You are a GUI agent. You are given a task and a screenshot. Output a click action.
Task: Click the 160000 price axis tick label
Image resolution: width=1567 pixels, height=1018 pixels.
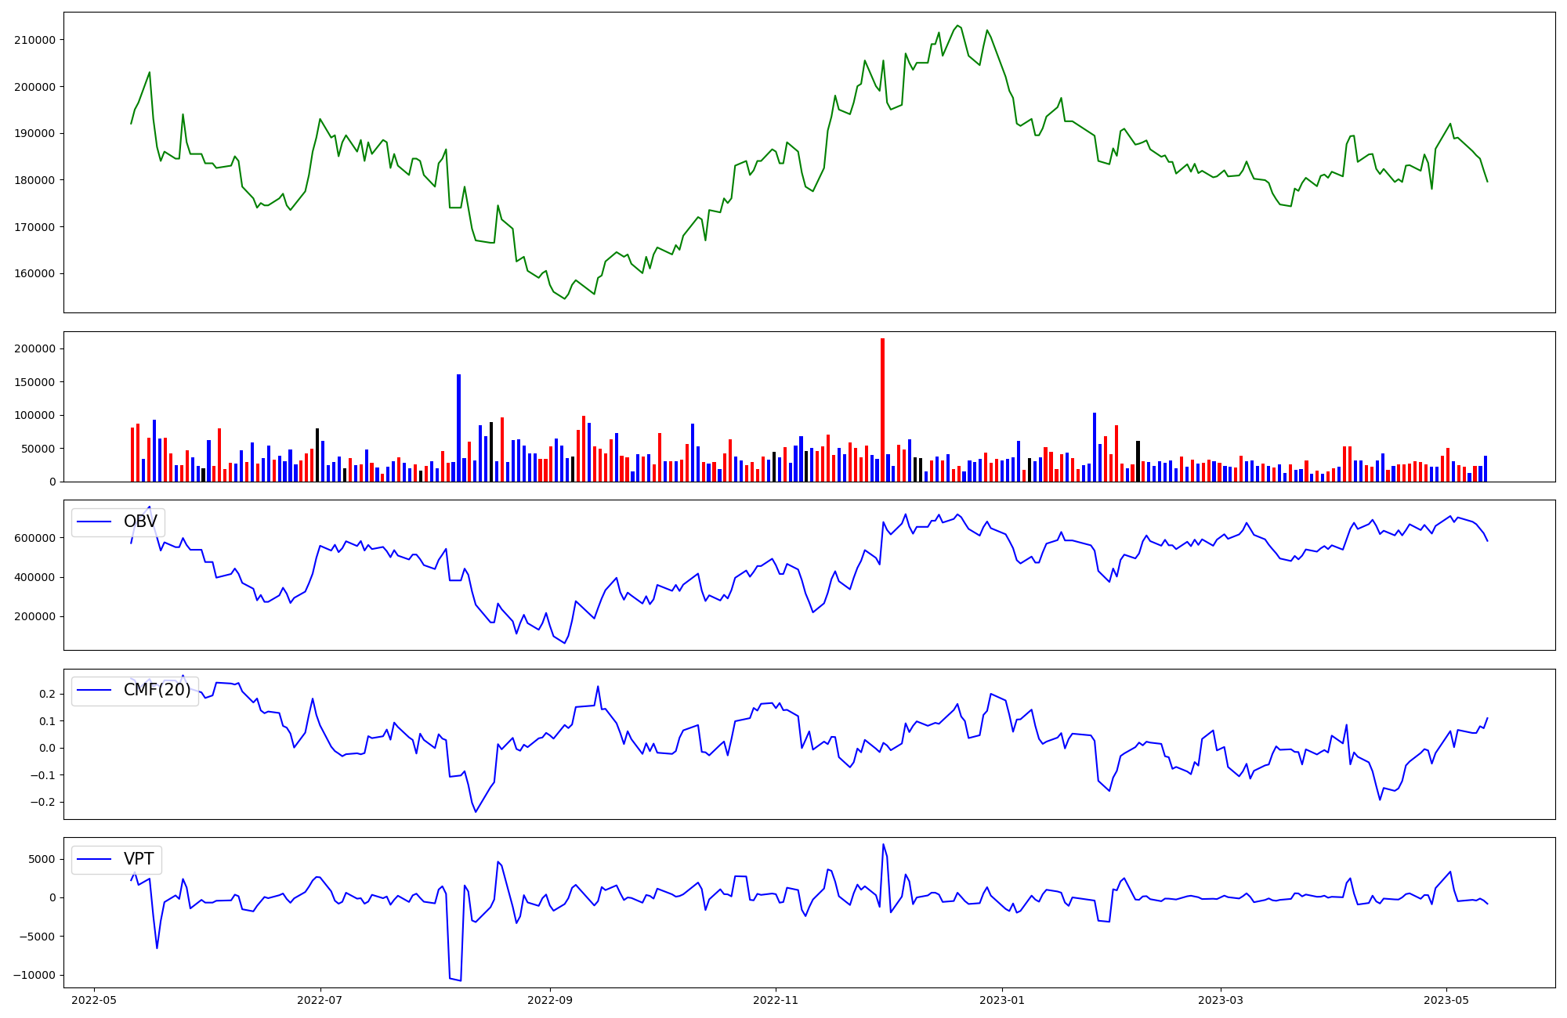click(x=34, y=273)
